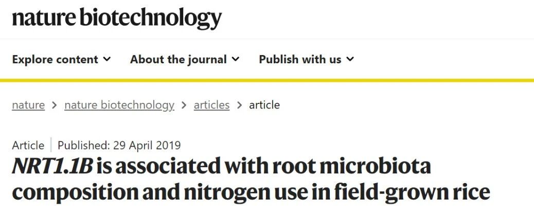
Task: Expand the chevron beside Explore content
Action: point(107,59)
